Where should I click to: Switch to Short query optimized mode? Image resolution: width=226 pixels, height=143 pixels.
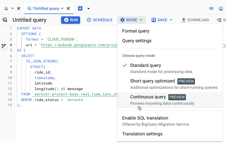[153, 81]
